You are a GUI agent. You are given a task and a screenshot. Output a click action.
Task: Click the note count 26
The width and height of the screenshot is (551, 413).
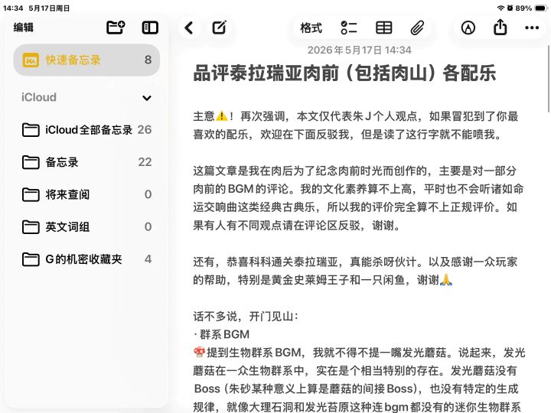point(145,129)
